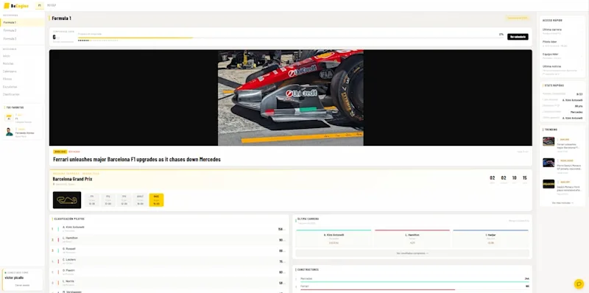This screenshot has height=293, width=589.
Task: Click the season progress bar
Action: [290, 38]
